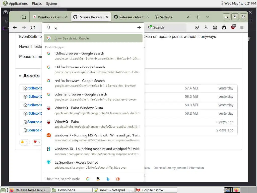Click the first Source code link
257x193 pixels.
click(35, 122)
